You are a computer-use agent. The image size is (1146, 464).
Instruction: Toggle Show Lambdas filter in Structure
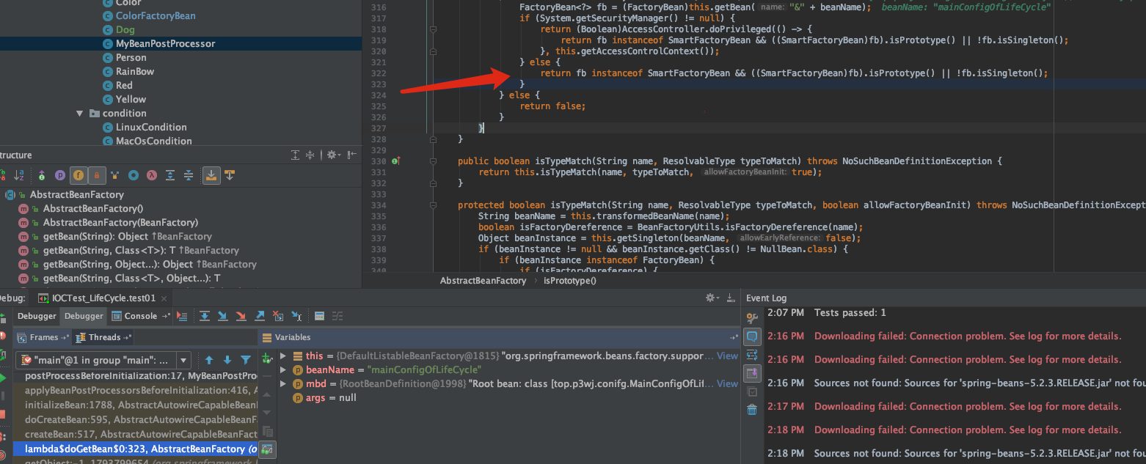tap(151, 176)
